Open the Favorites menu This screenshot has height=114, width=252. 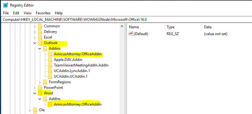[43, 13]
